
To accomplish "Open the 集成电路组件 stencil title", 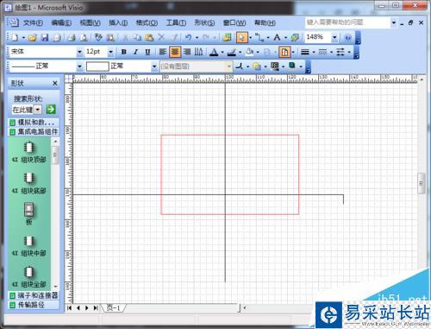I will coord(34,132).
